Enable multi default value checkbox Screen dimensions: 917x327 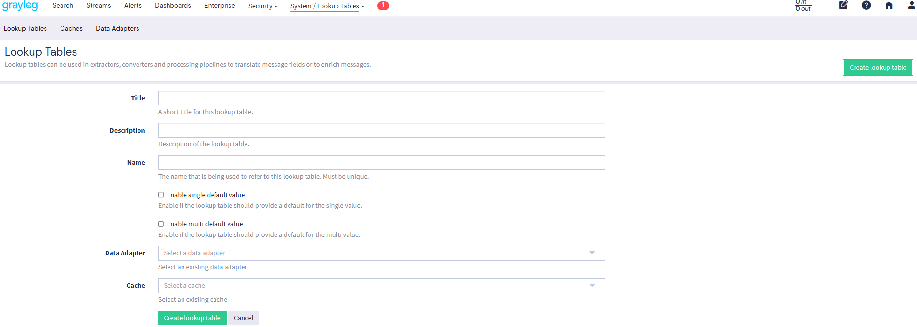click(161, 224)
